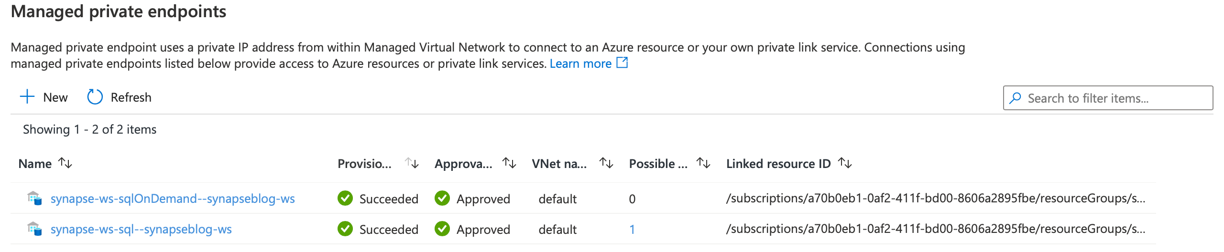Sort by Possible column arrows
The height and width of the screenshot is (252, 1224).
click(x=703, y=163)
